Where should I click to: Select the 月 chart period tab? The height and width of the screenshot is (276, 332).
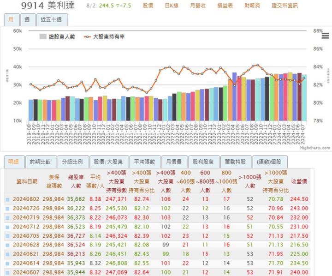click(12, 20)
